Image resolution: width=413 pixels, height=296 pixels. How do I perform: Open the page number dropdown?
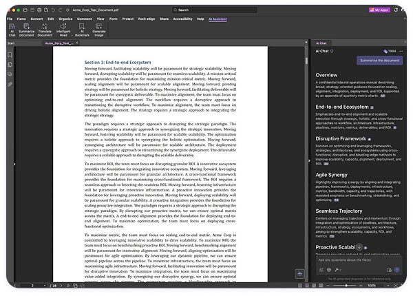tap(45, 286)
